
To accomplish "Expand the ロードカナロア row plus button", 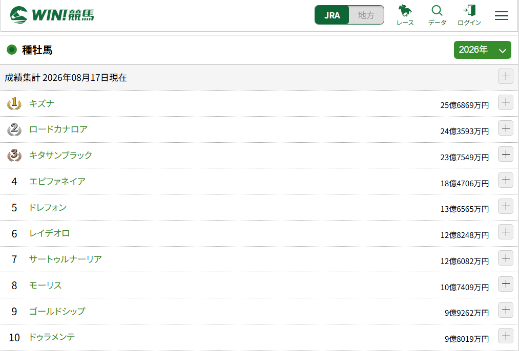I will [x=506, y=128].
